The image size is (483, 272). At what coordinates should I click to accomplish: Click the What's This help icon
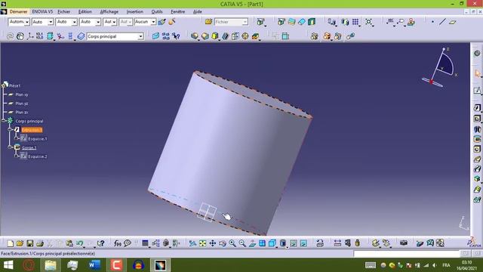click(x=100, y=243)
